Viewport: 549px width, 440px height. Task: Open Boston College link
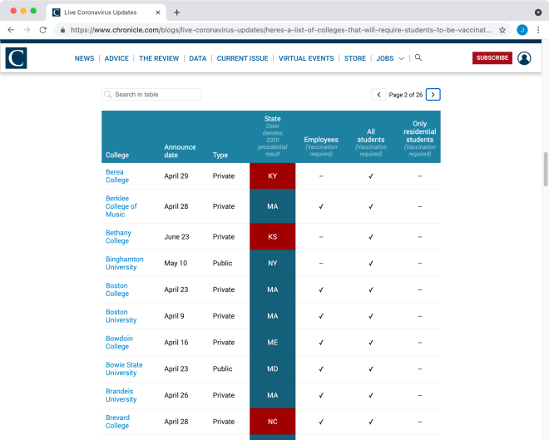[x=117, y=289]
